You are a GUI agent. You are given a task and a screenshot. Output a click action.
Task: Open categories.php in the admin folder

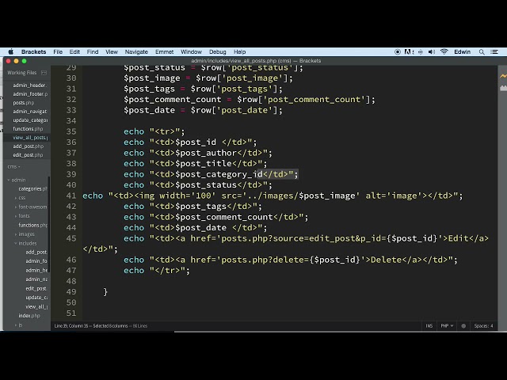pyautogui.click(x=32, y=188)
